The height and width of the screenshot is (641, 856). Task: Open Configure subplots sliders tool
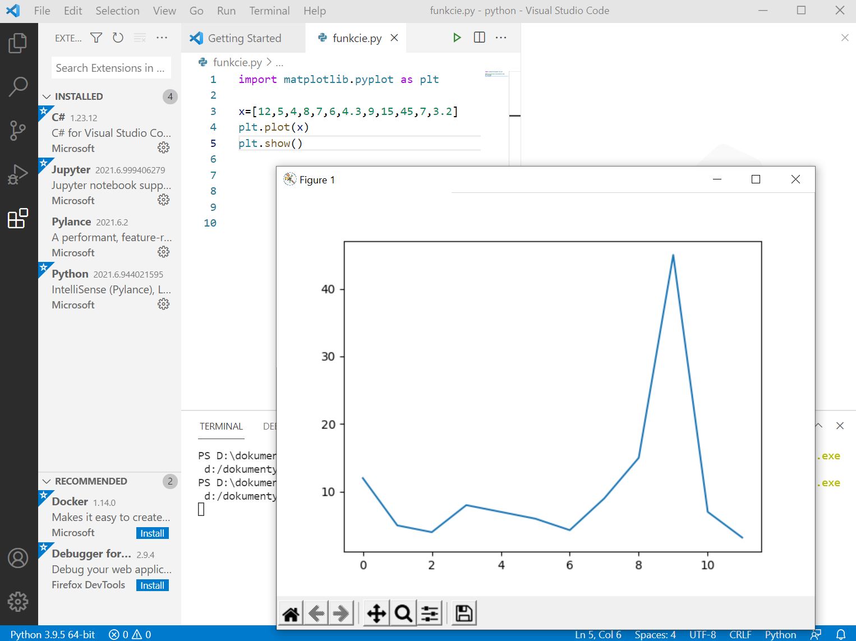430,614
